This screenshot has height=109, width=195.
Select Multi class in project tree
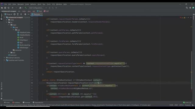pyautogui.click(x=20, y=38)
